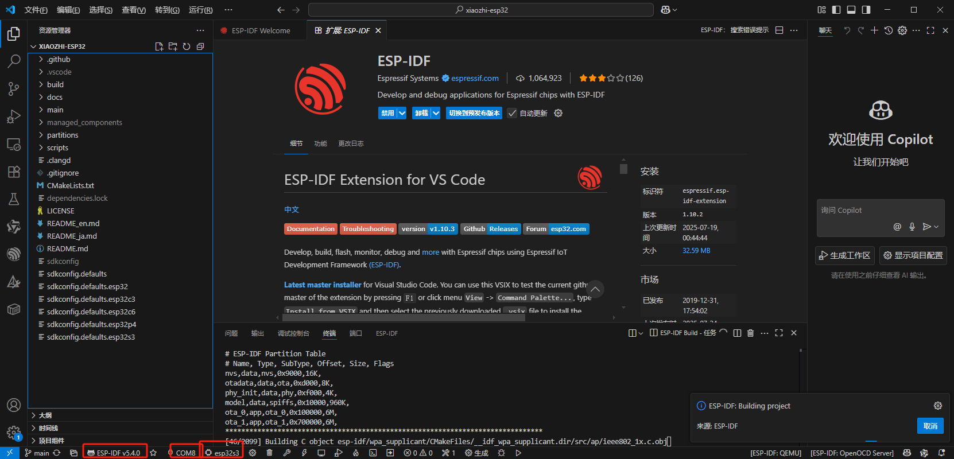Open the Extensions view icon
This screenshot has width=954, height=459.
coord(14,172)
